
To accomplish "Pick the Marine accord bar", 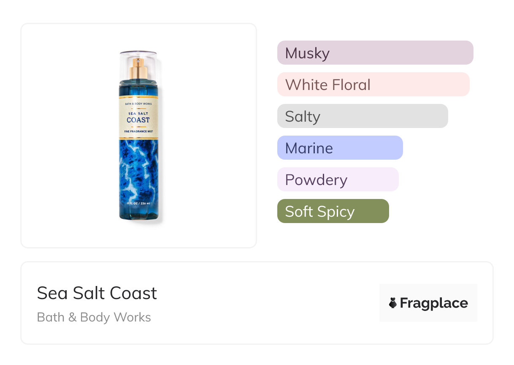I will pos(340,148).
